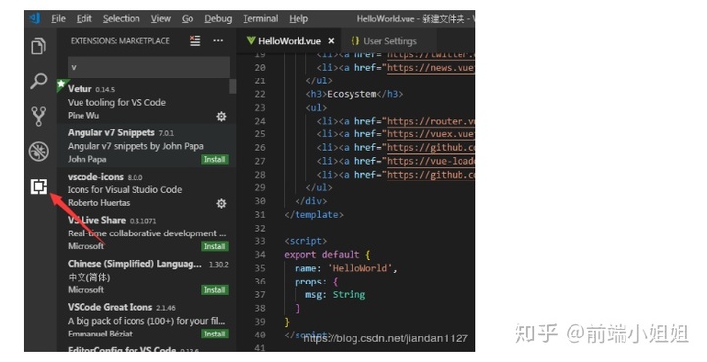Open the Debug menu
Screen dimensions: 707x362
click(x=218, y=19)
